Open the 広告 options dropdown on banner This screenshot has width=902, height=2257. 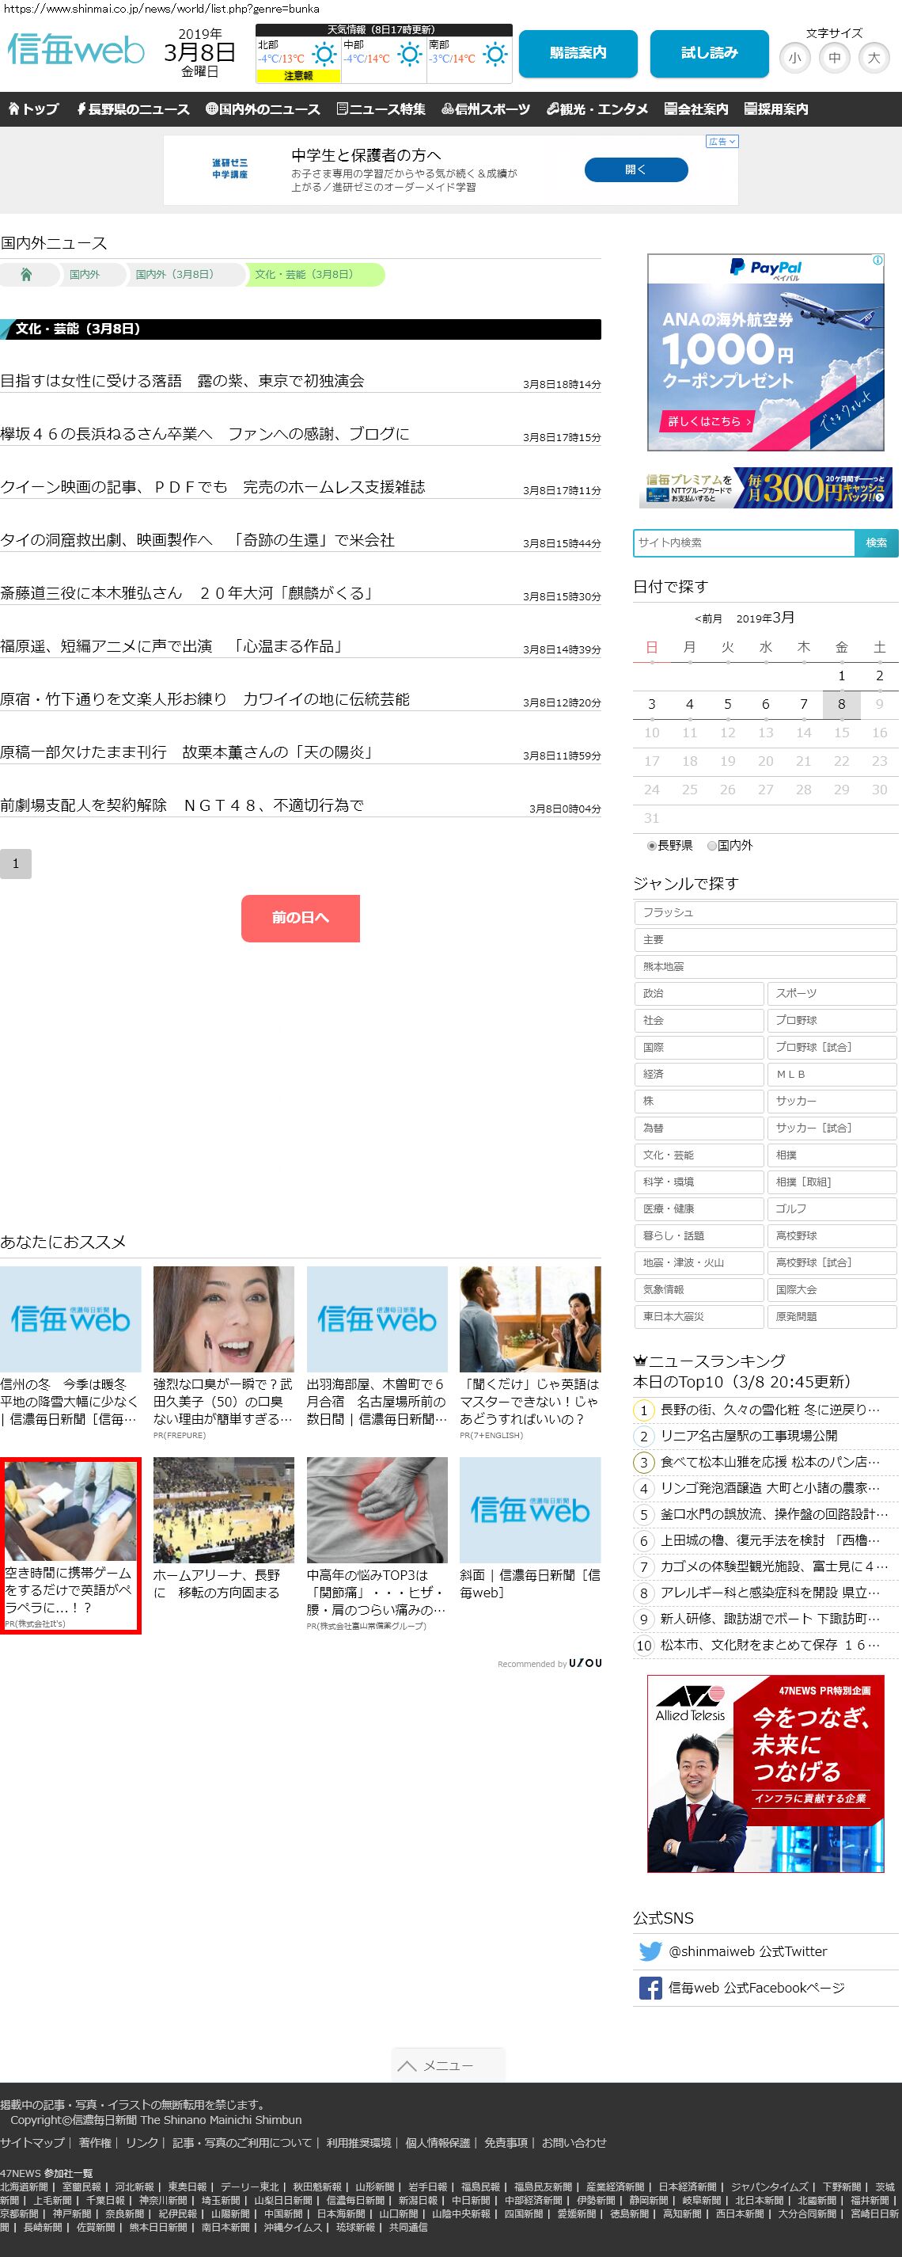722,141
